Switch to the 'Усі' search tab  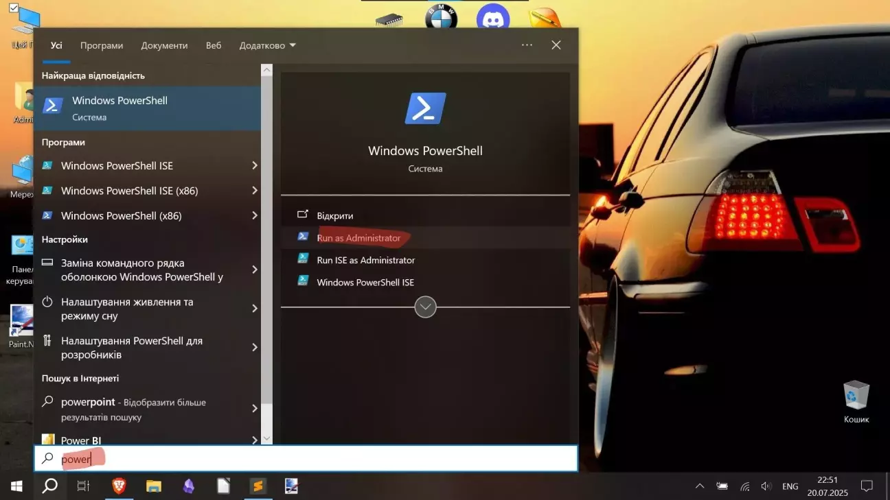tap(56, 45)
